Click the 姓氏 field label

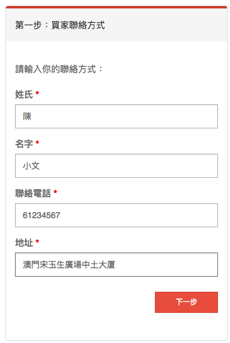point(24,95)
